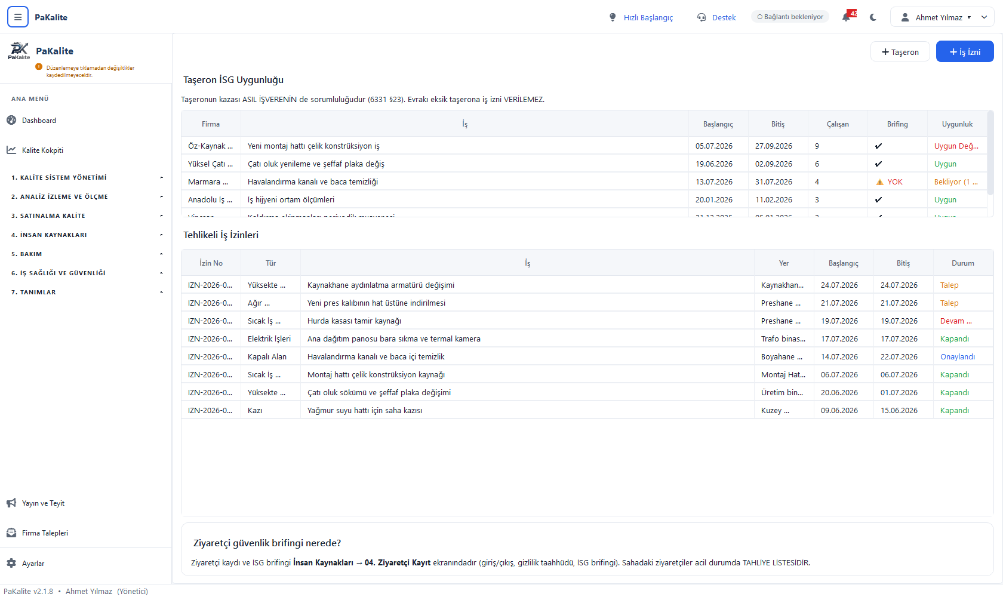
Task: Click the notification bell icon
Action: click(847, 17)
